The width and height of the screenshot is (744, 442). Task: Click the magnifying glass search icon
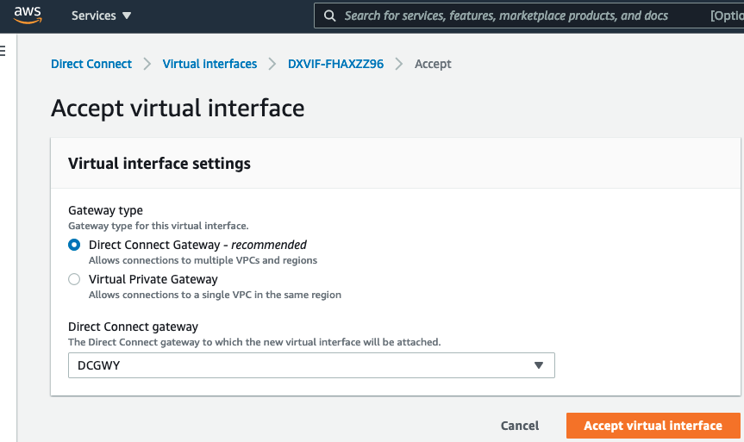click(x=330, y=16)
